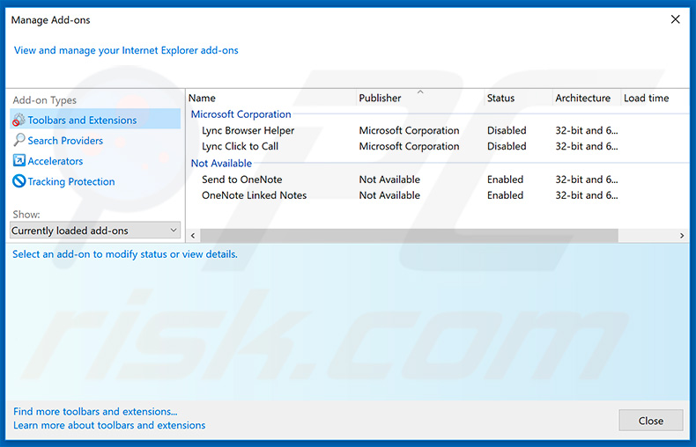
Task: Click publisher cell of Lync Browser Helper
Action: coord(410,130)
